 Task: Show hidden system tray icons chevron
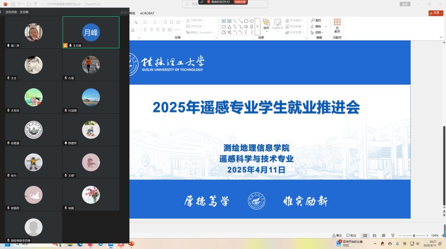[375, 244]
